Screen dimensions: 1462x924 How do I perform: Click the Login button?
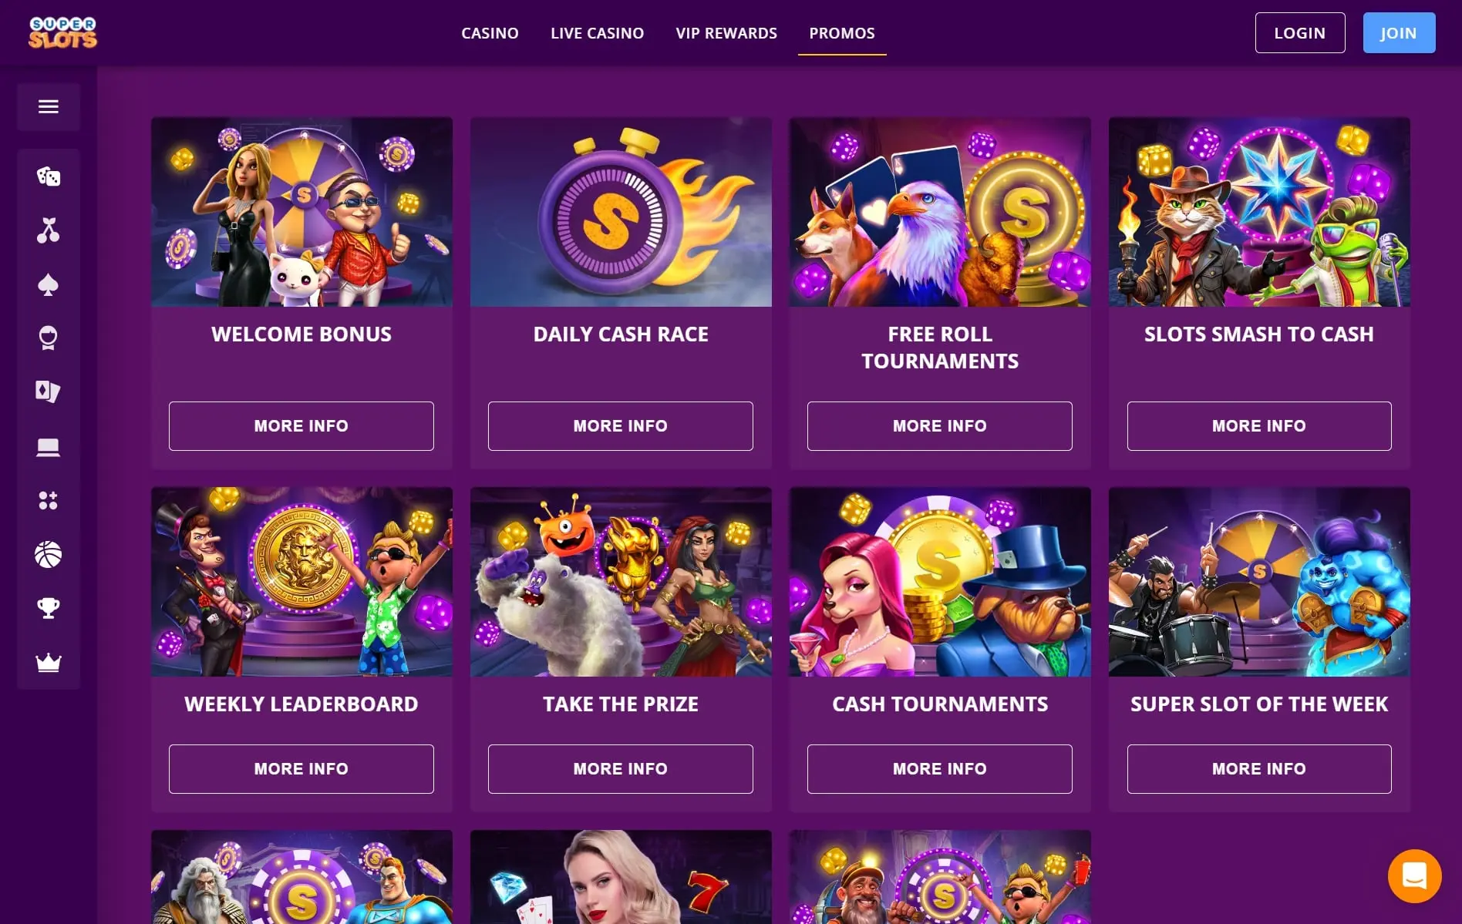[1300, 33]
